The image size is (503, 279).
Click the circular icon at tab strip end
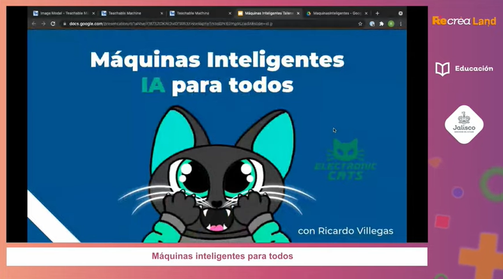pos(400,13)
